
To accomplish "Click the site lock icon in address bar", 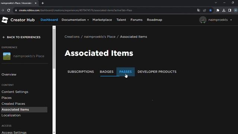I will point(16,10).
